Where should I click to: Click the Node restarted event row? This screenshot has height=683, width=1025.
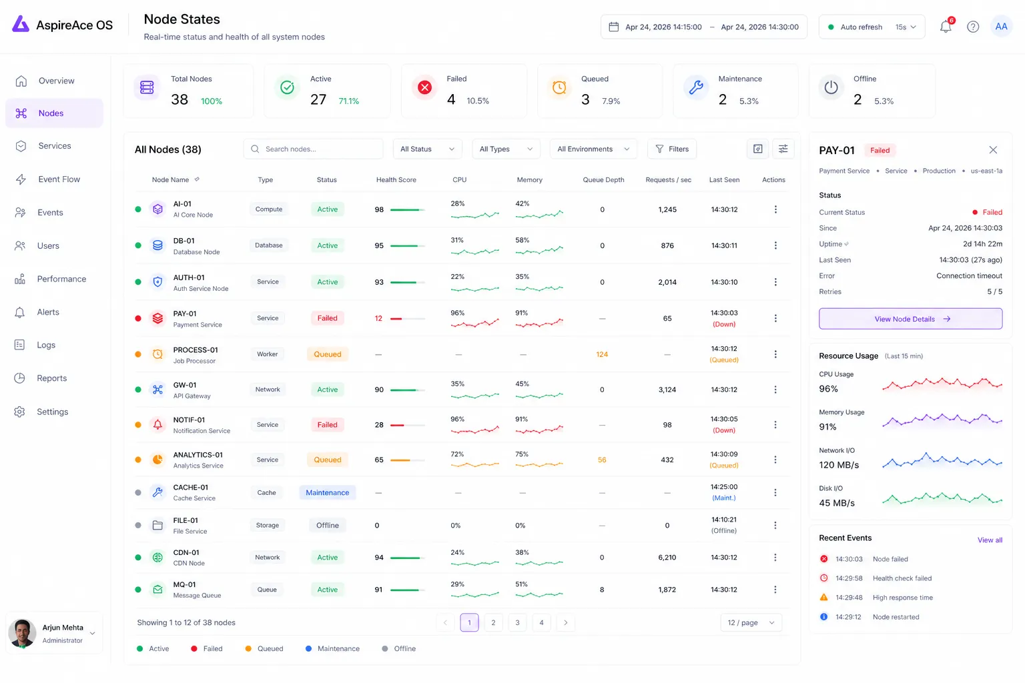click(x=910, y=617)
